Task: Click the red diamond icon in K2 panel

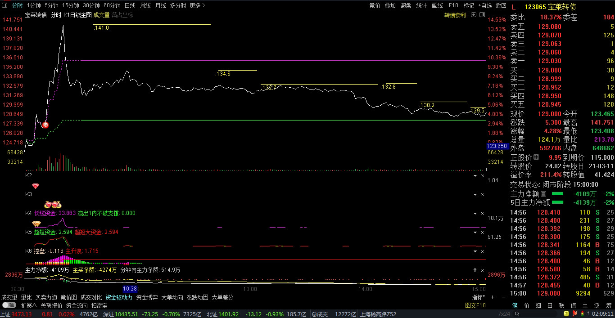Action: coord(36,186)
